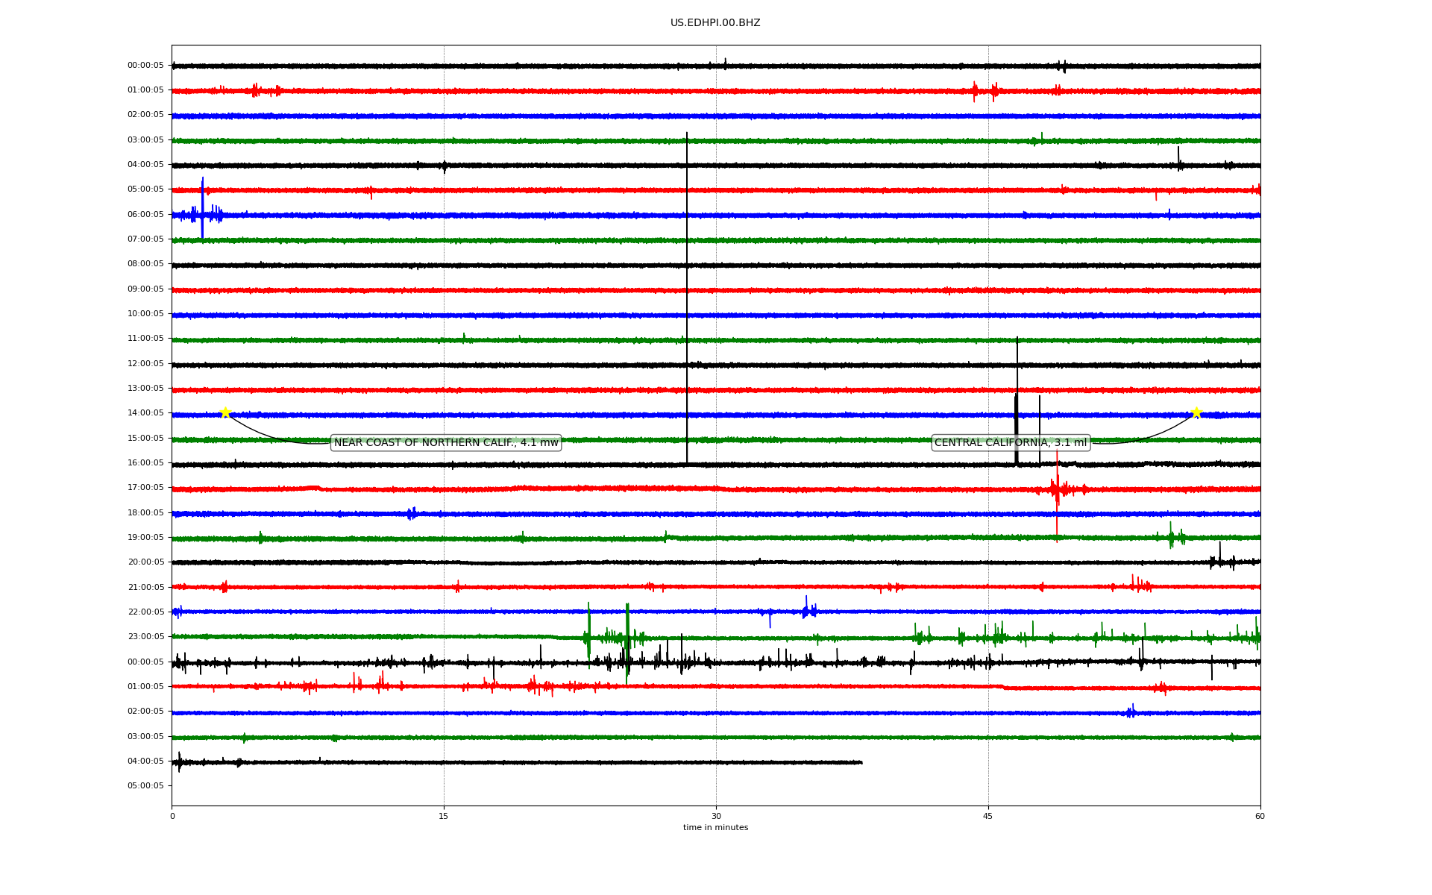The height and width of the screenshot is (895, 1432).
Task: Click the red seismic event on the 17:00:05 trace
Action: click(x=1057, y=489)
